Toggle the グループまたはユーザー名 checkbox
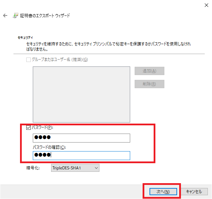212x199 pixels. (x=28, y=60)
